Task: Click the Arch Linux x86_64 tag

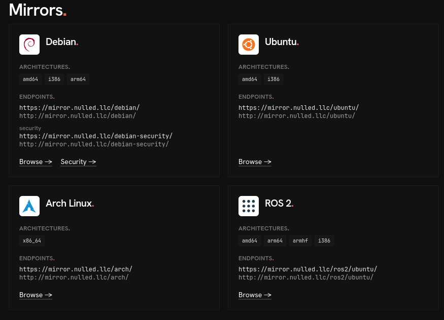Action: tap(32, 241)
